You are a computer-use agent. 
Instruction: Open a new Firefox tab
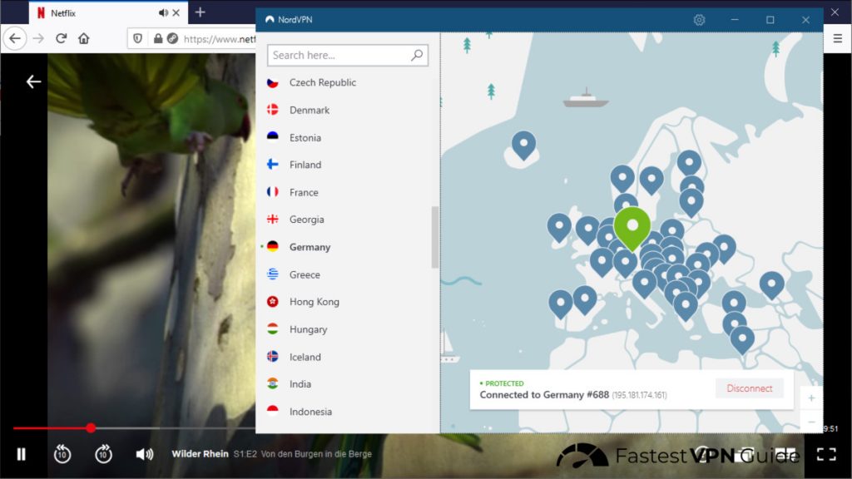click(x=200, y=12)
